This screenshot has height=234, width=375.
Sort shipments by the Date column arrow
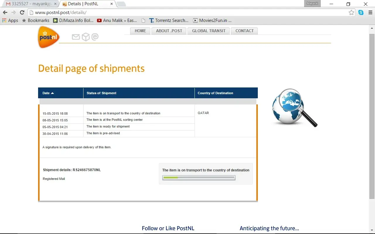52,93
